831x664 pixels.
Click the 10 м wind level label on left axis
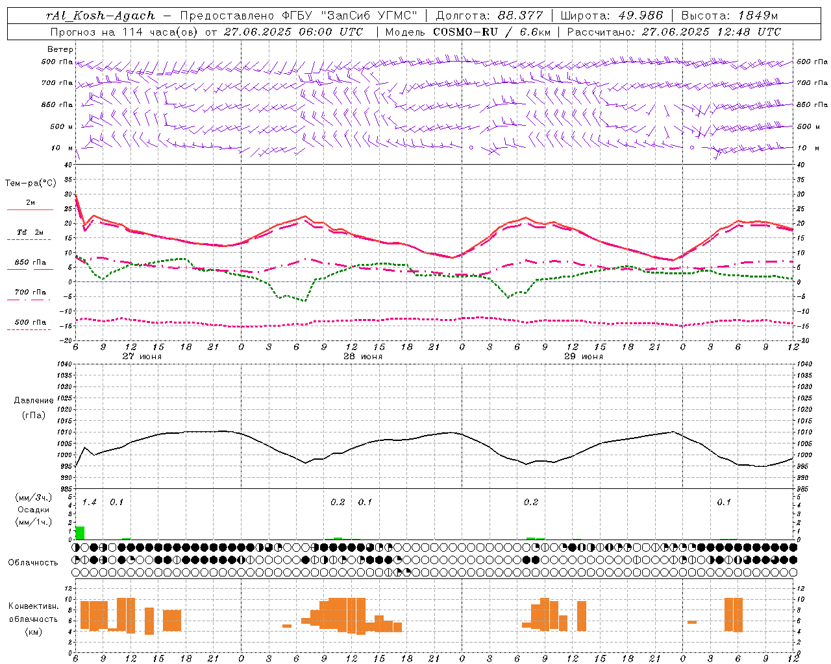(x=62, y=148)
